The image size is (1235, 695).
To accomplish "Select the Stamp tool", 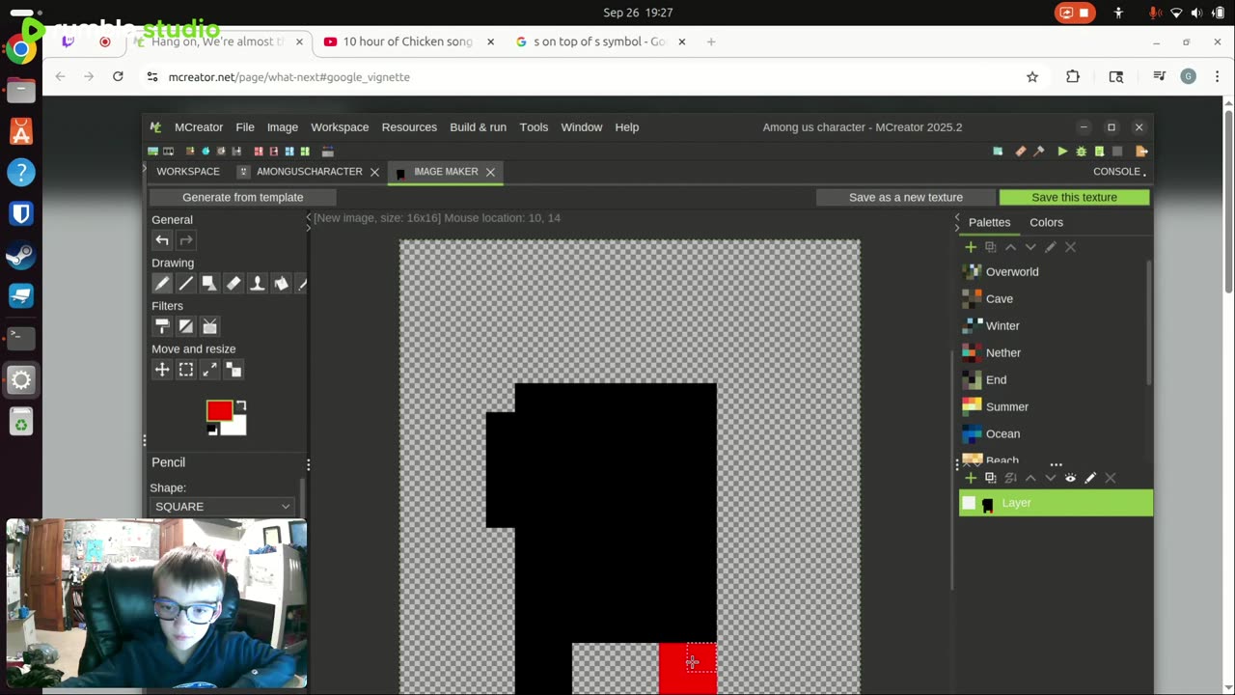I will point(258,284).
